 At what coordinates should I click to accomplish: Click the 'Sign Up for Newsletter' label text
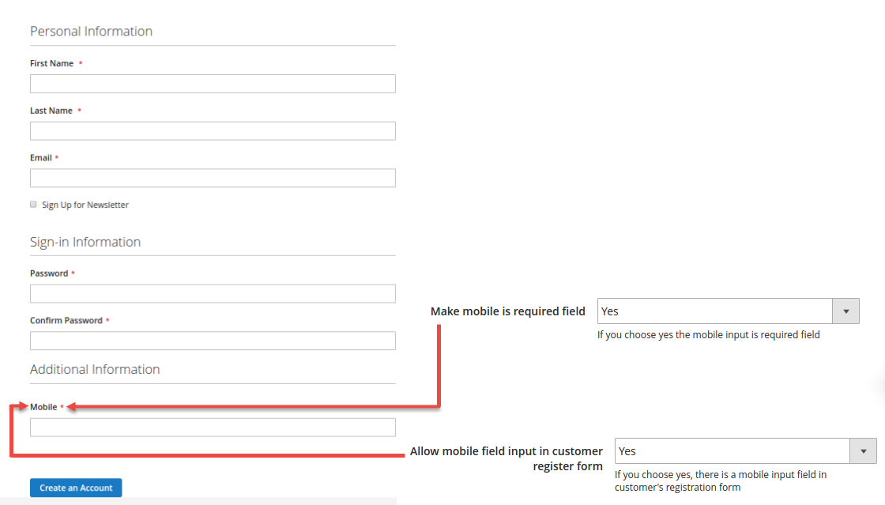coord(85,205)
